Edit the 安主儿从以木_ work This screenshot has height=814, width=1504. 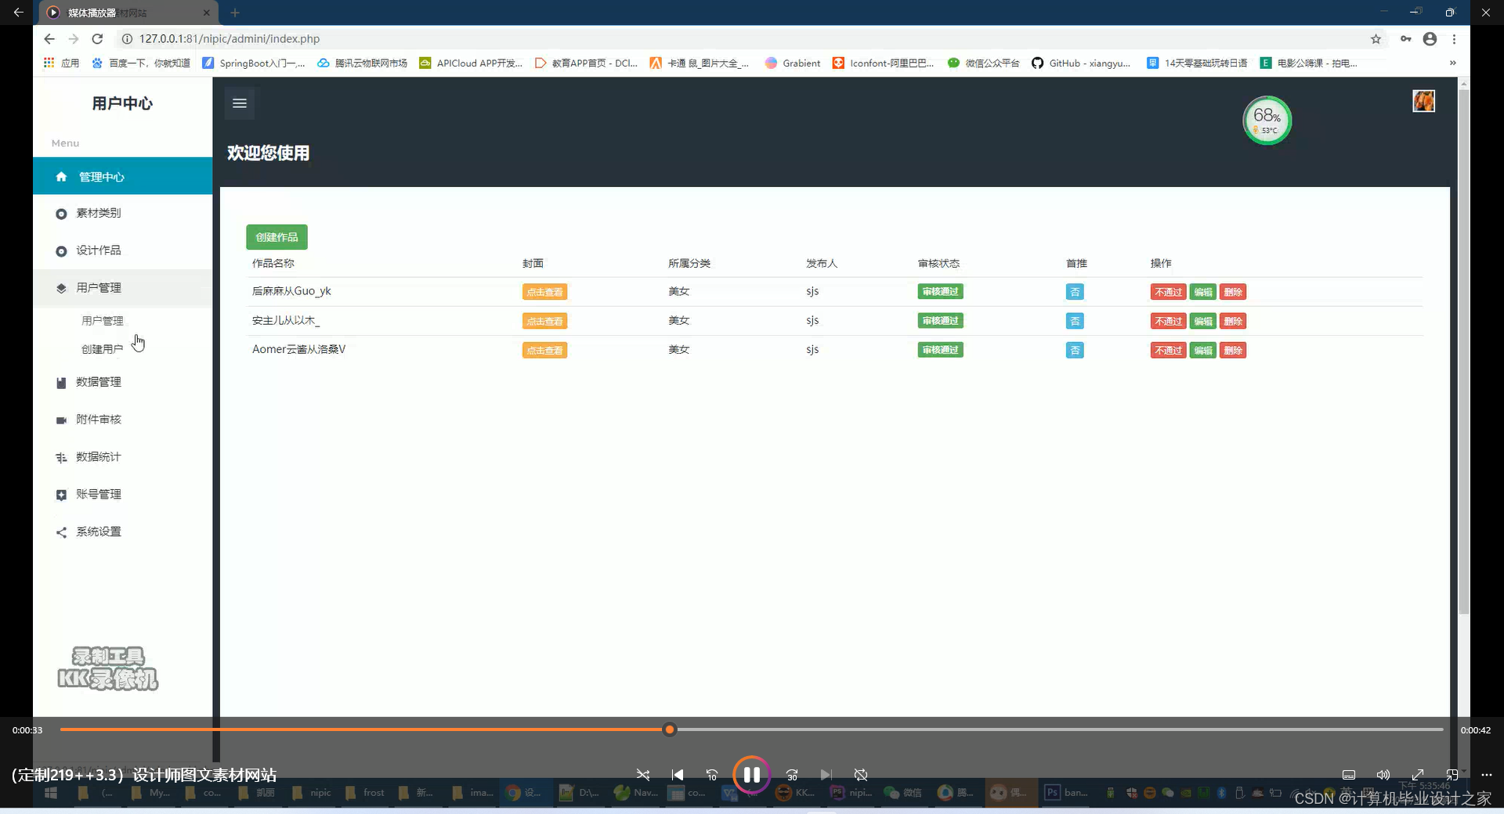(1202, 321)
